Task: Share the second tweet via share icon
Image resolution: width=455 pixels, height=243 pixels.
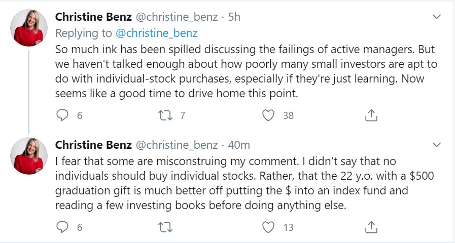Action: pyautogui.click(x=371, y=227)
